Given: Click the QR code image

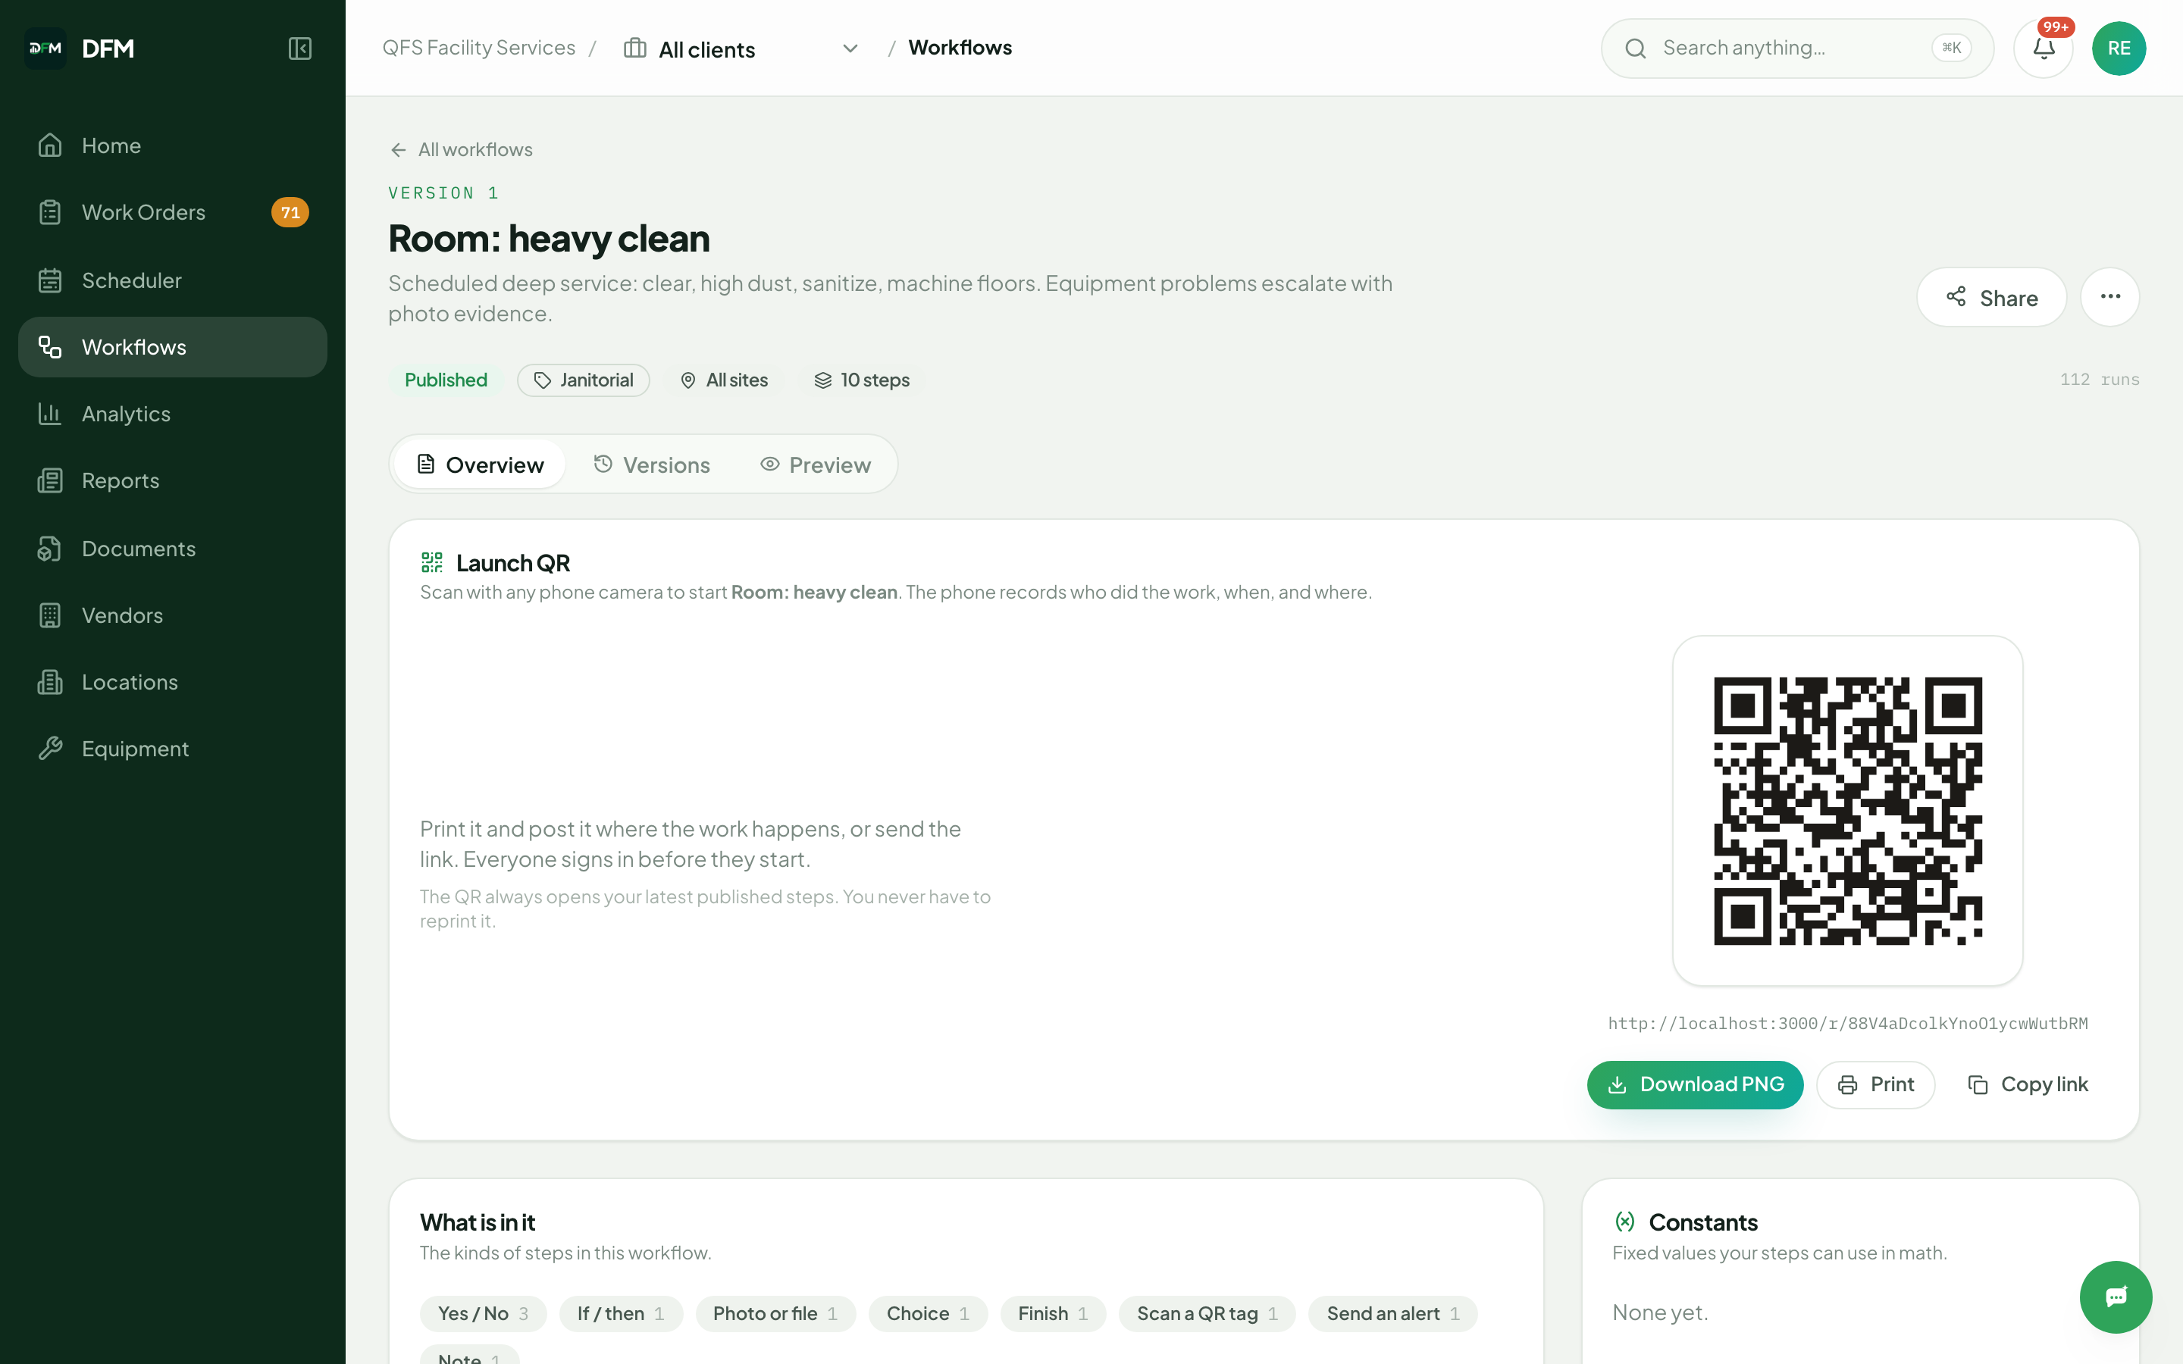Looking at the screenshot, I should [x=1847, y=811].
